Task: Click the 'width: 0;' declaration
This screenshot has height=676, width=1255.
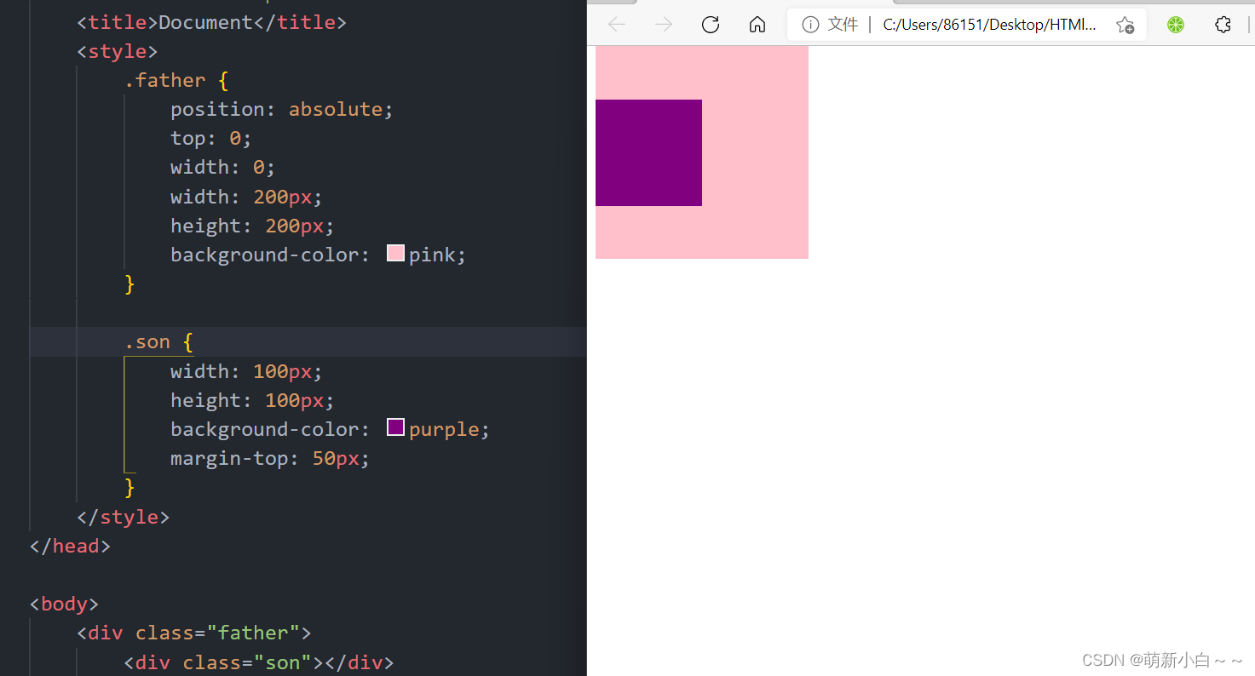Action: click(223, 167)
